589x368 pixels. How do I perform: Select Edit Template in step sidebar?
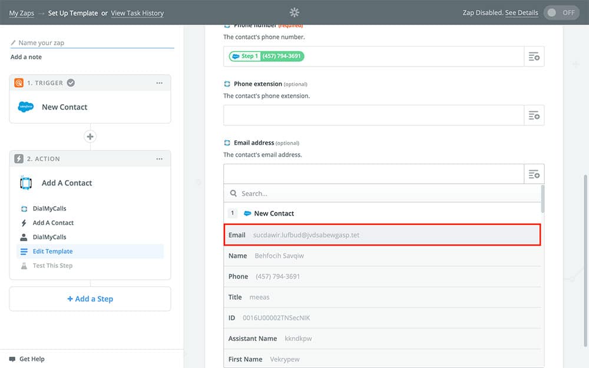(x=52, y=251)
